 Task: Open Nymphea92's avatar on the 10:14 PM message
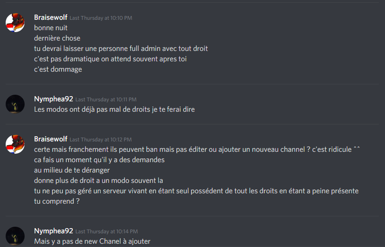tap(15, 236)
